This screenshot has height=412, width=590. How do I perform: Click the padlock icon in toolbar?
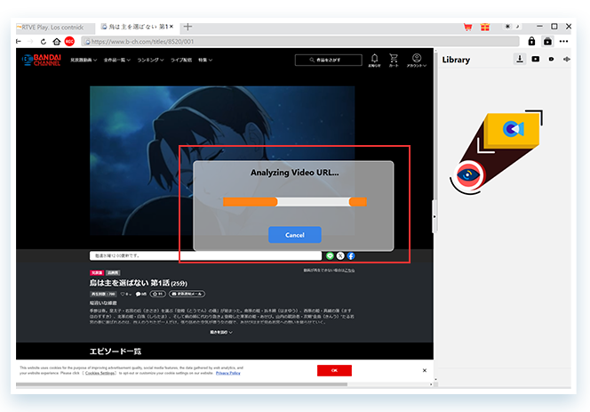tap(531, 41)
